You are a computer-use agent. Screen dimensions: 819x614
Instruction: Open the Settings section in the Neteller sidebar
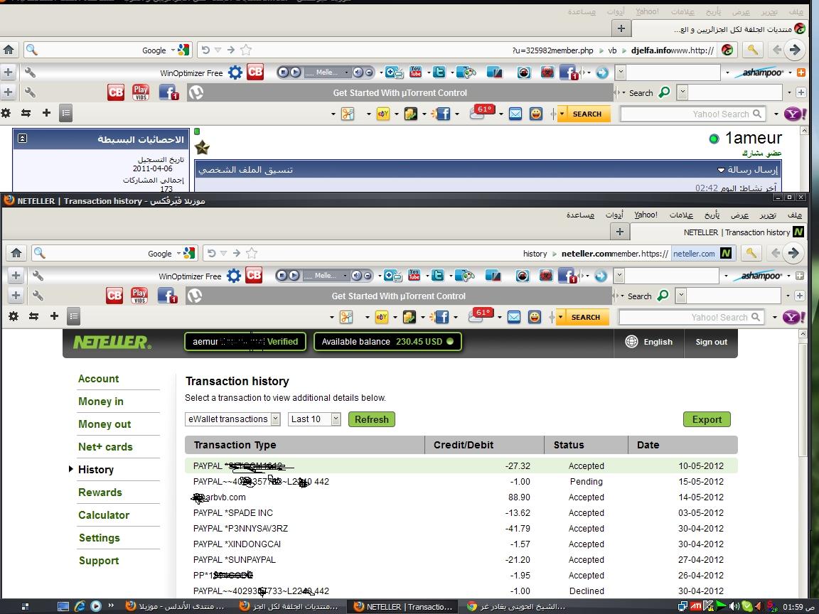coord(100,537)
